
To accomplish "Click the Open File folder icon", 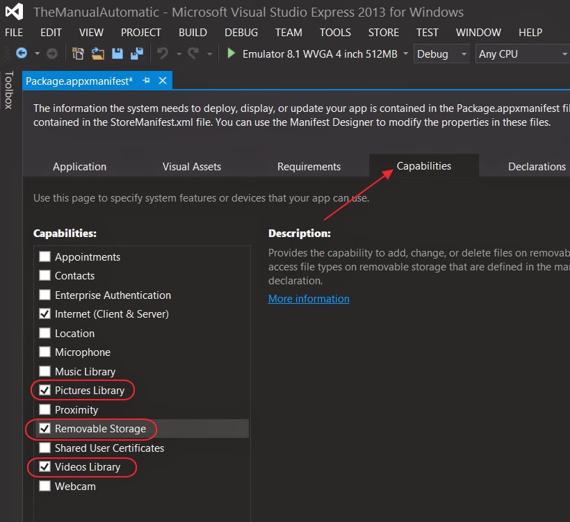I will pyautogui.click(x=98, y=54).
